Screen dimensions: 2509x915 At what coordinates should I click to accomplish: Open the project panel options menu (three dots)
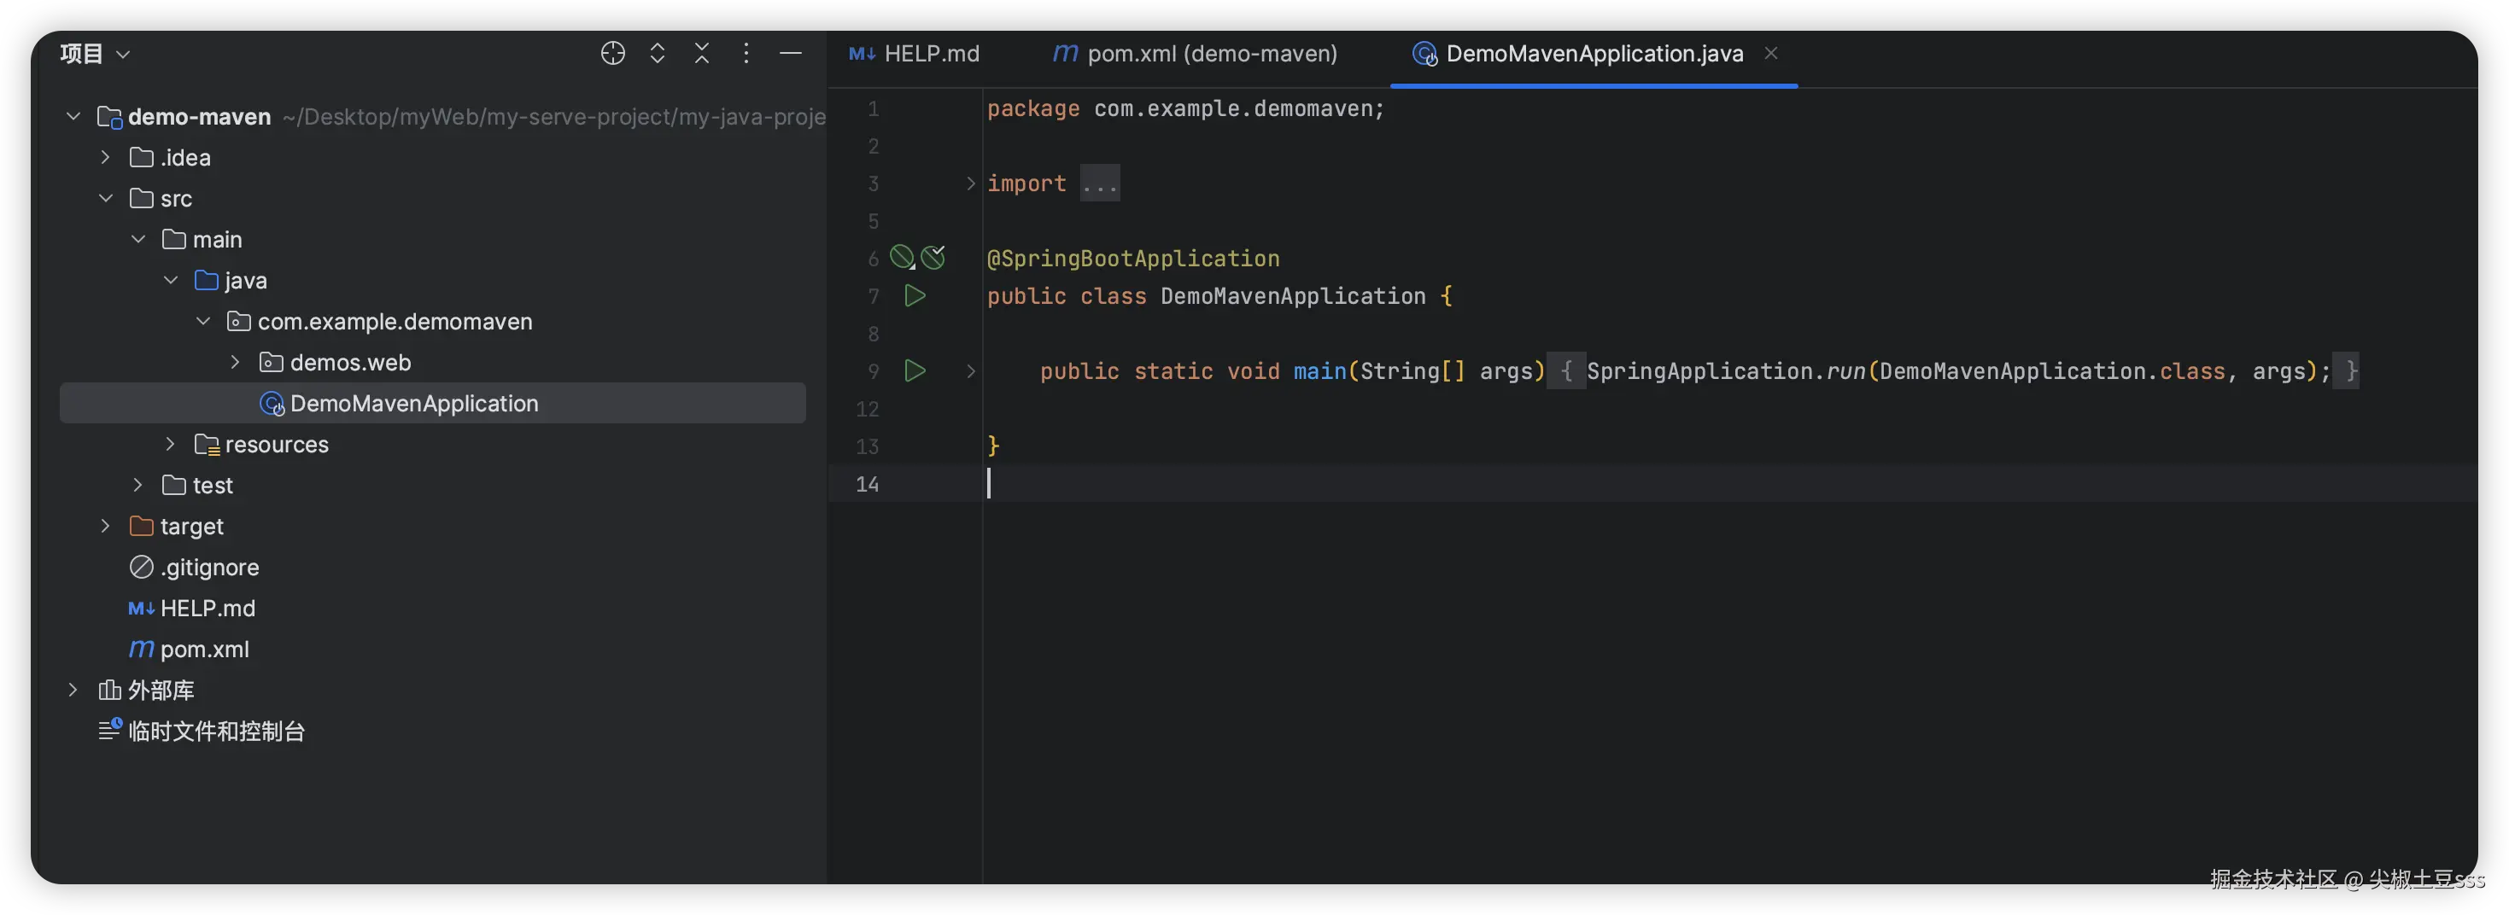coord(746,54)
